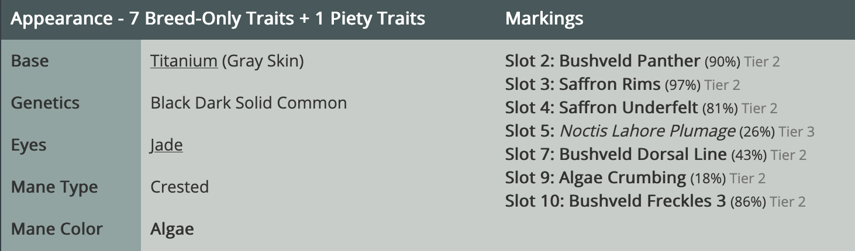Screen dimensions: 855x251
Task: Click the Mane Type row label
Action: tap(54, 187)
